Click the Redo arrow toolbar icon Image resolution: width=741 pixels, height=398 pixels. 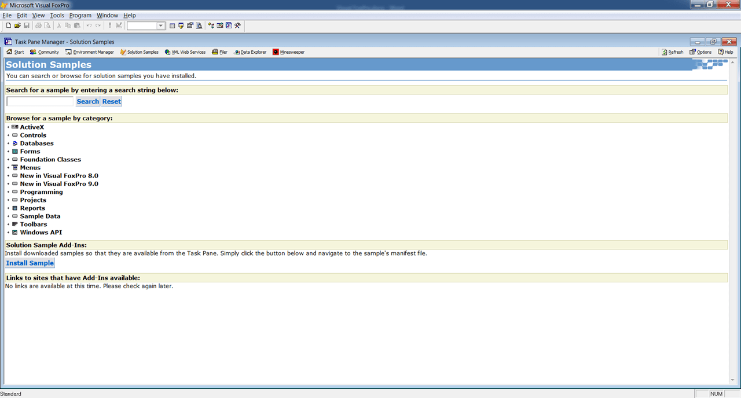click(98, 25)
